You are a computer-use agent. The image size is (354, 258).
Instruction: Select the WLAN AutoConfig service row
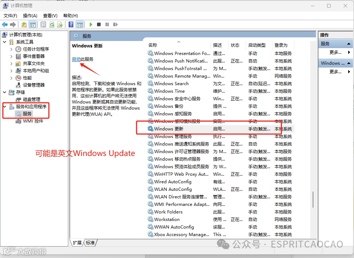coord(221,189)
